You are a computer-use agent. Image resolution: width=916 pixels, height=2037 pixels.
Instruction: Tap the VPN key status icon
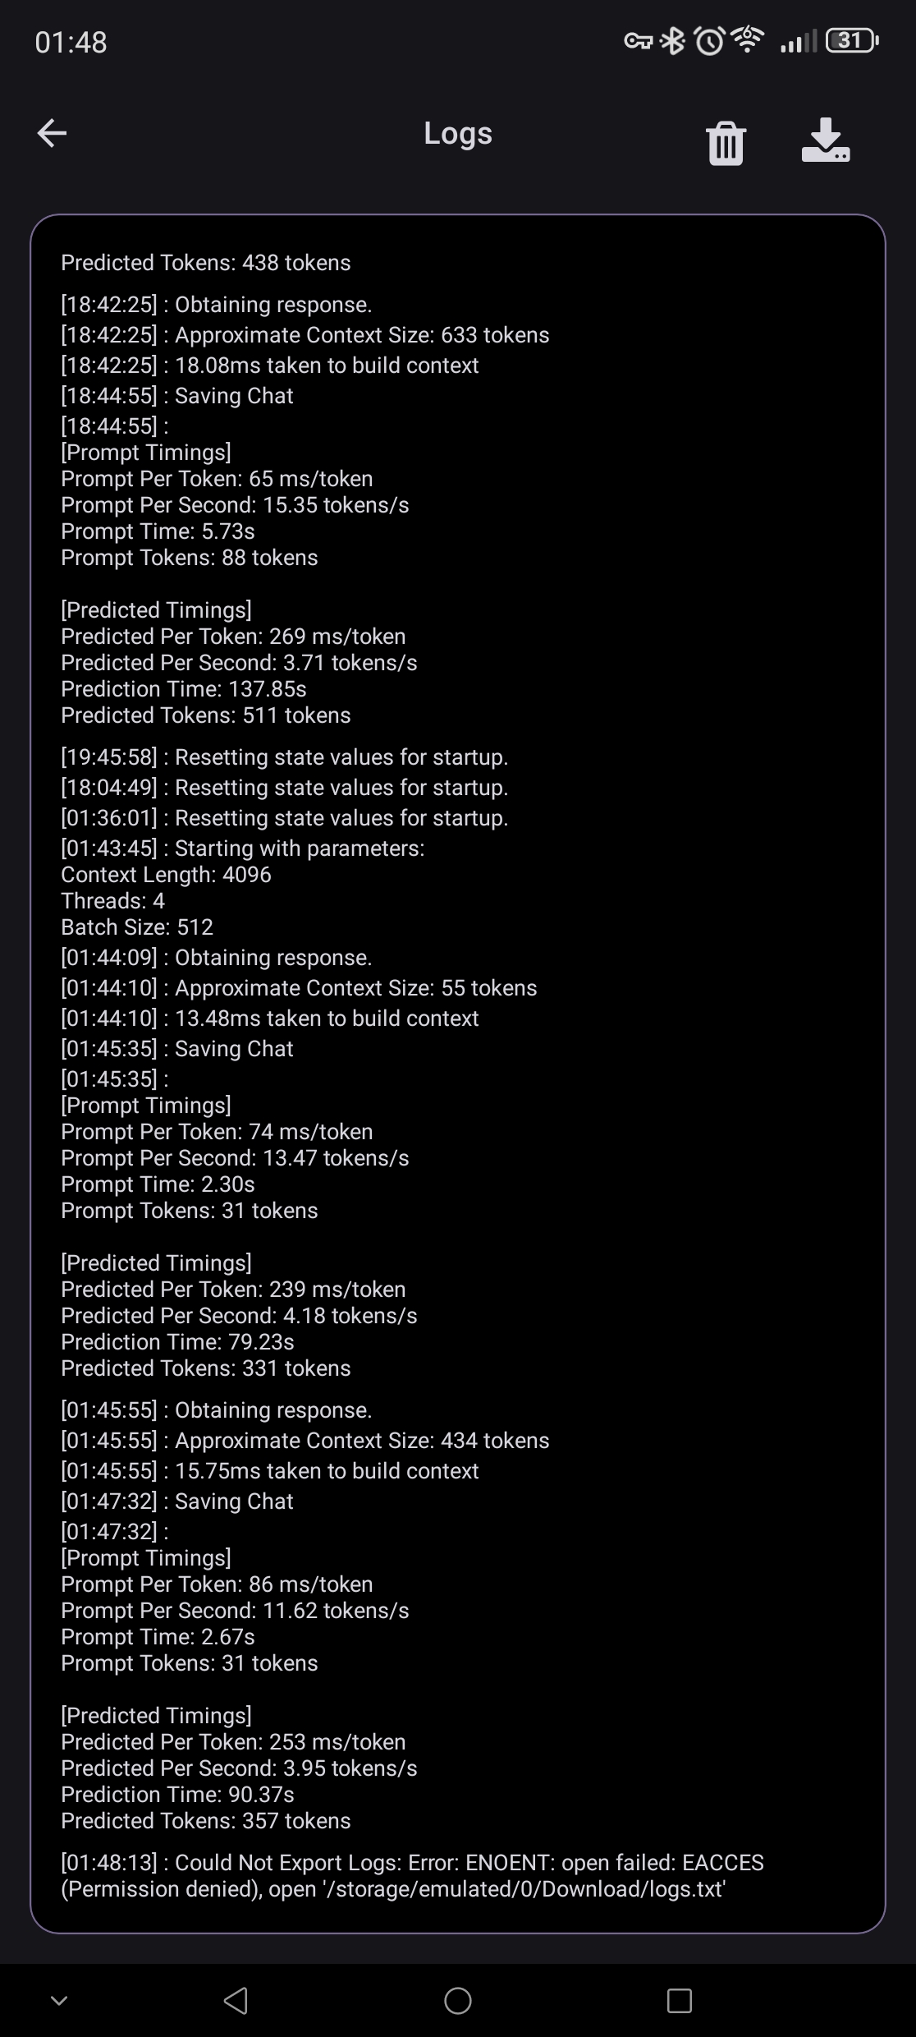(638, 40)
